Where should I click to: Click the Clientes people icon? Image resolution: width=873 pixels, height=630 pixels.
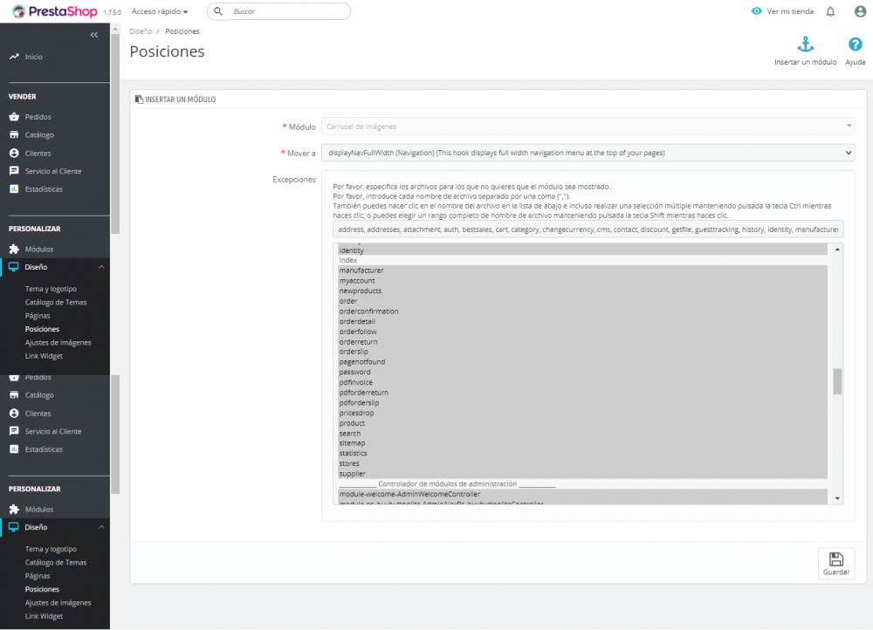click(12, 153)
